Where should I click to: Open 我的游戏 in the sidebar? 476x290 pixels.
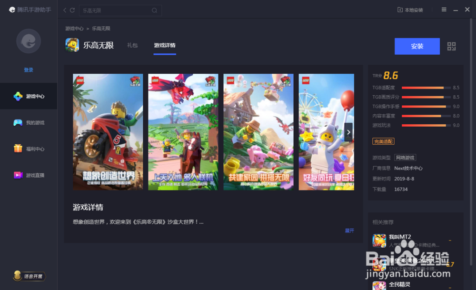coord(28,122)
